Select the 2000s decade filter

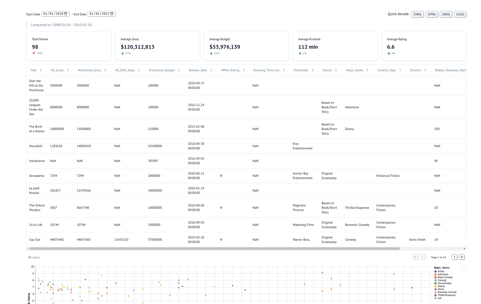pos(446,14)
